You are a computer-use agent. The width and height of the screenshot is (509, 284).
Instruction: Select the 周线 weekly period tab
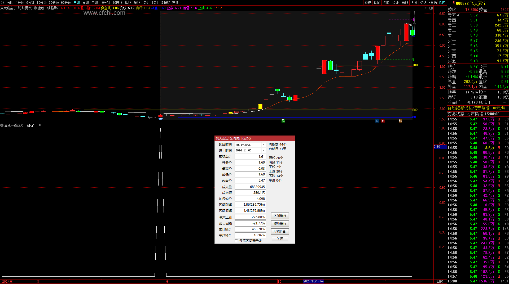[86, 3]
